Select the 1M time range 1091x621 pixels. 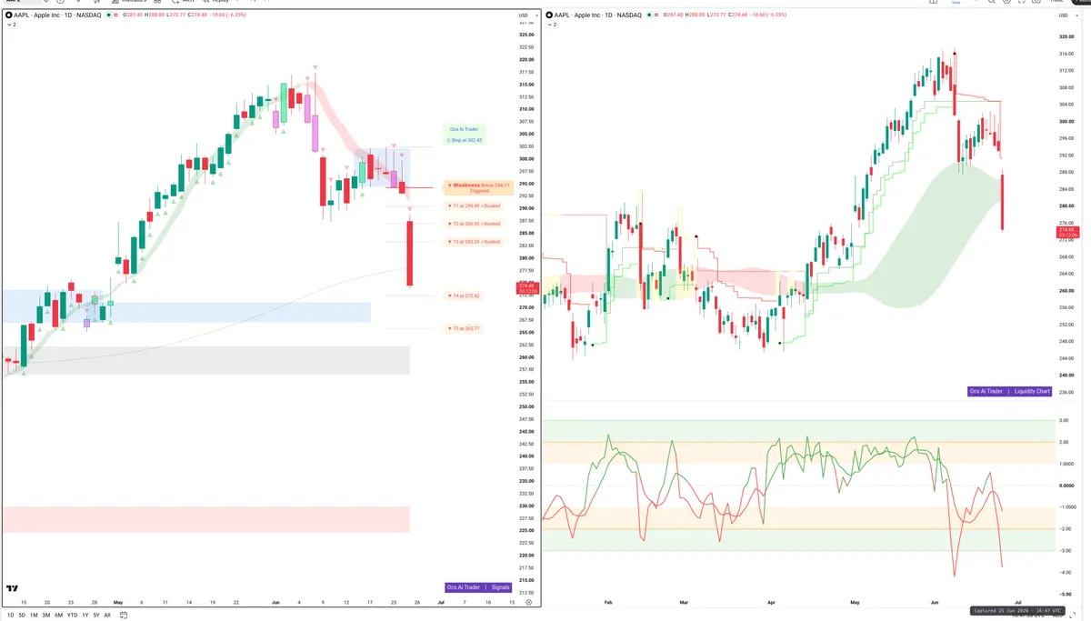(x=34, y=616)
